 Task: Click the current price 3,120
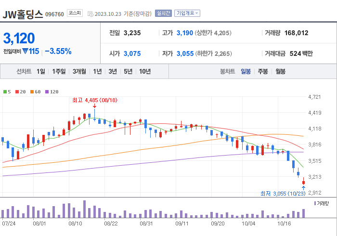tap(19, 38)
